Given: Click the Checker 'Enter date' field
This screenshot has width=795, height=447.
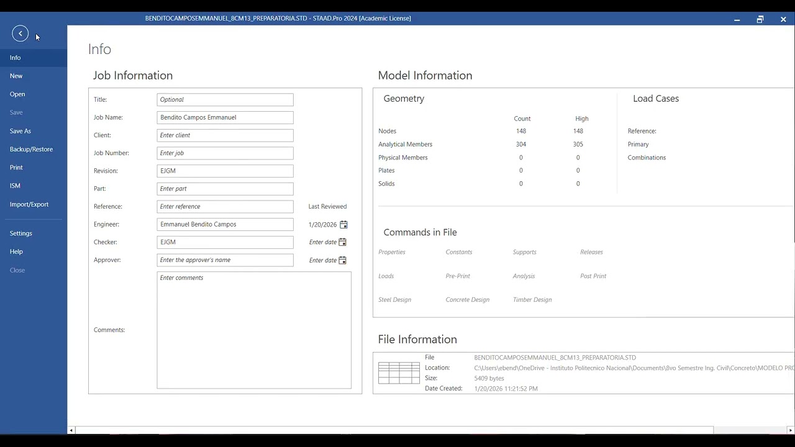Looking at the screenshot, I should (323, 242).
